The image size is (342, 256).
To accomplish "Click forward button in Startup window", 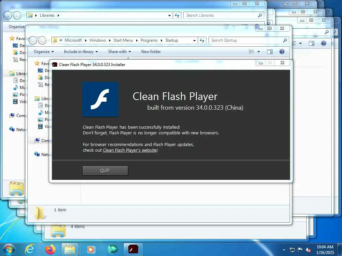I will click(x=42, y=40).
